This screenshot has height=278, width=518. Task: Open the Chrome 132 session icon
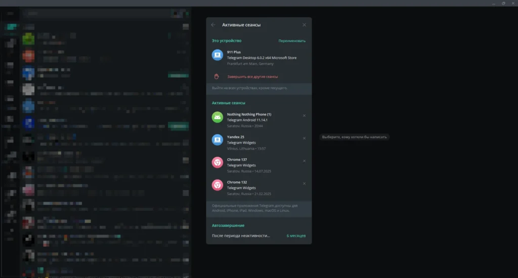pyautogui.click(x=218, y=185)
